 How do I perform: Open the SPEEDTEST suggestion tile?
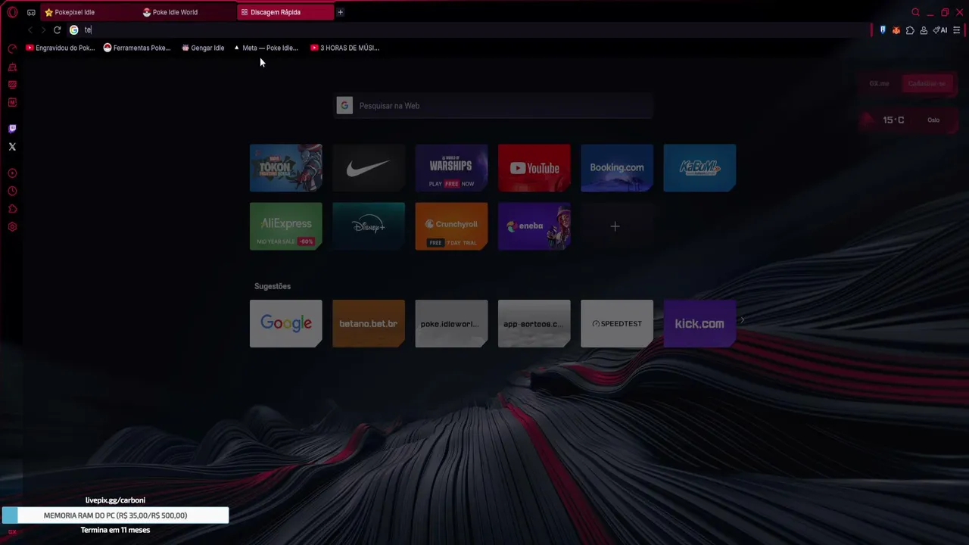617,323
